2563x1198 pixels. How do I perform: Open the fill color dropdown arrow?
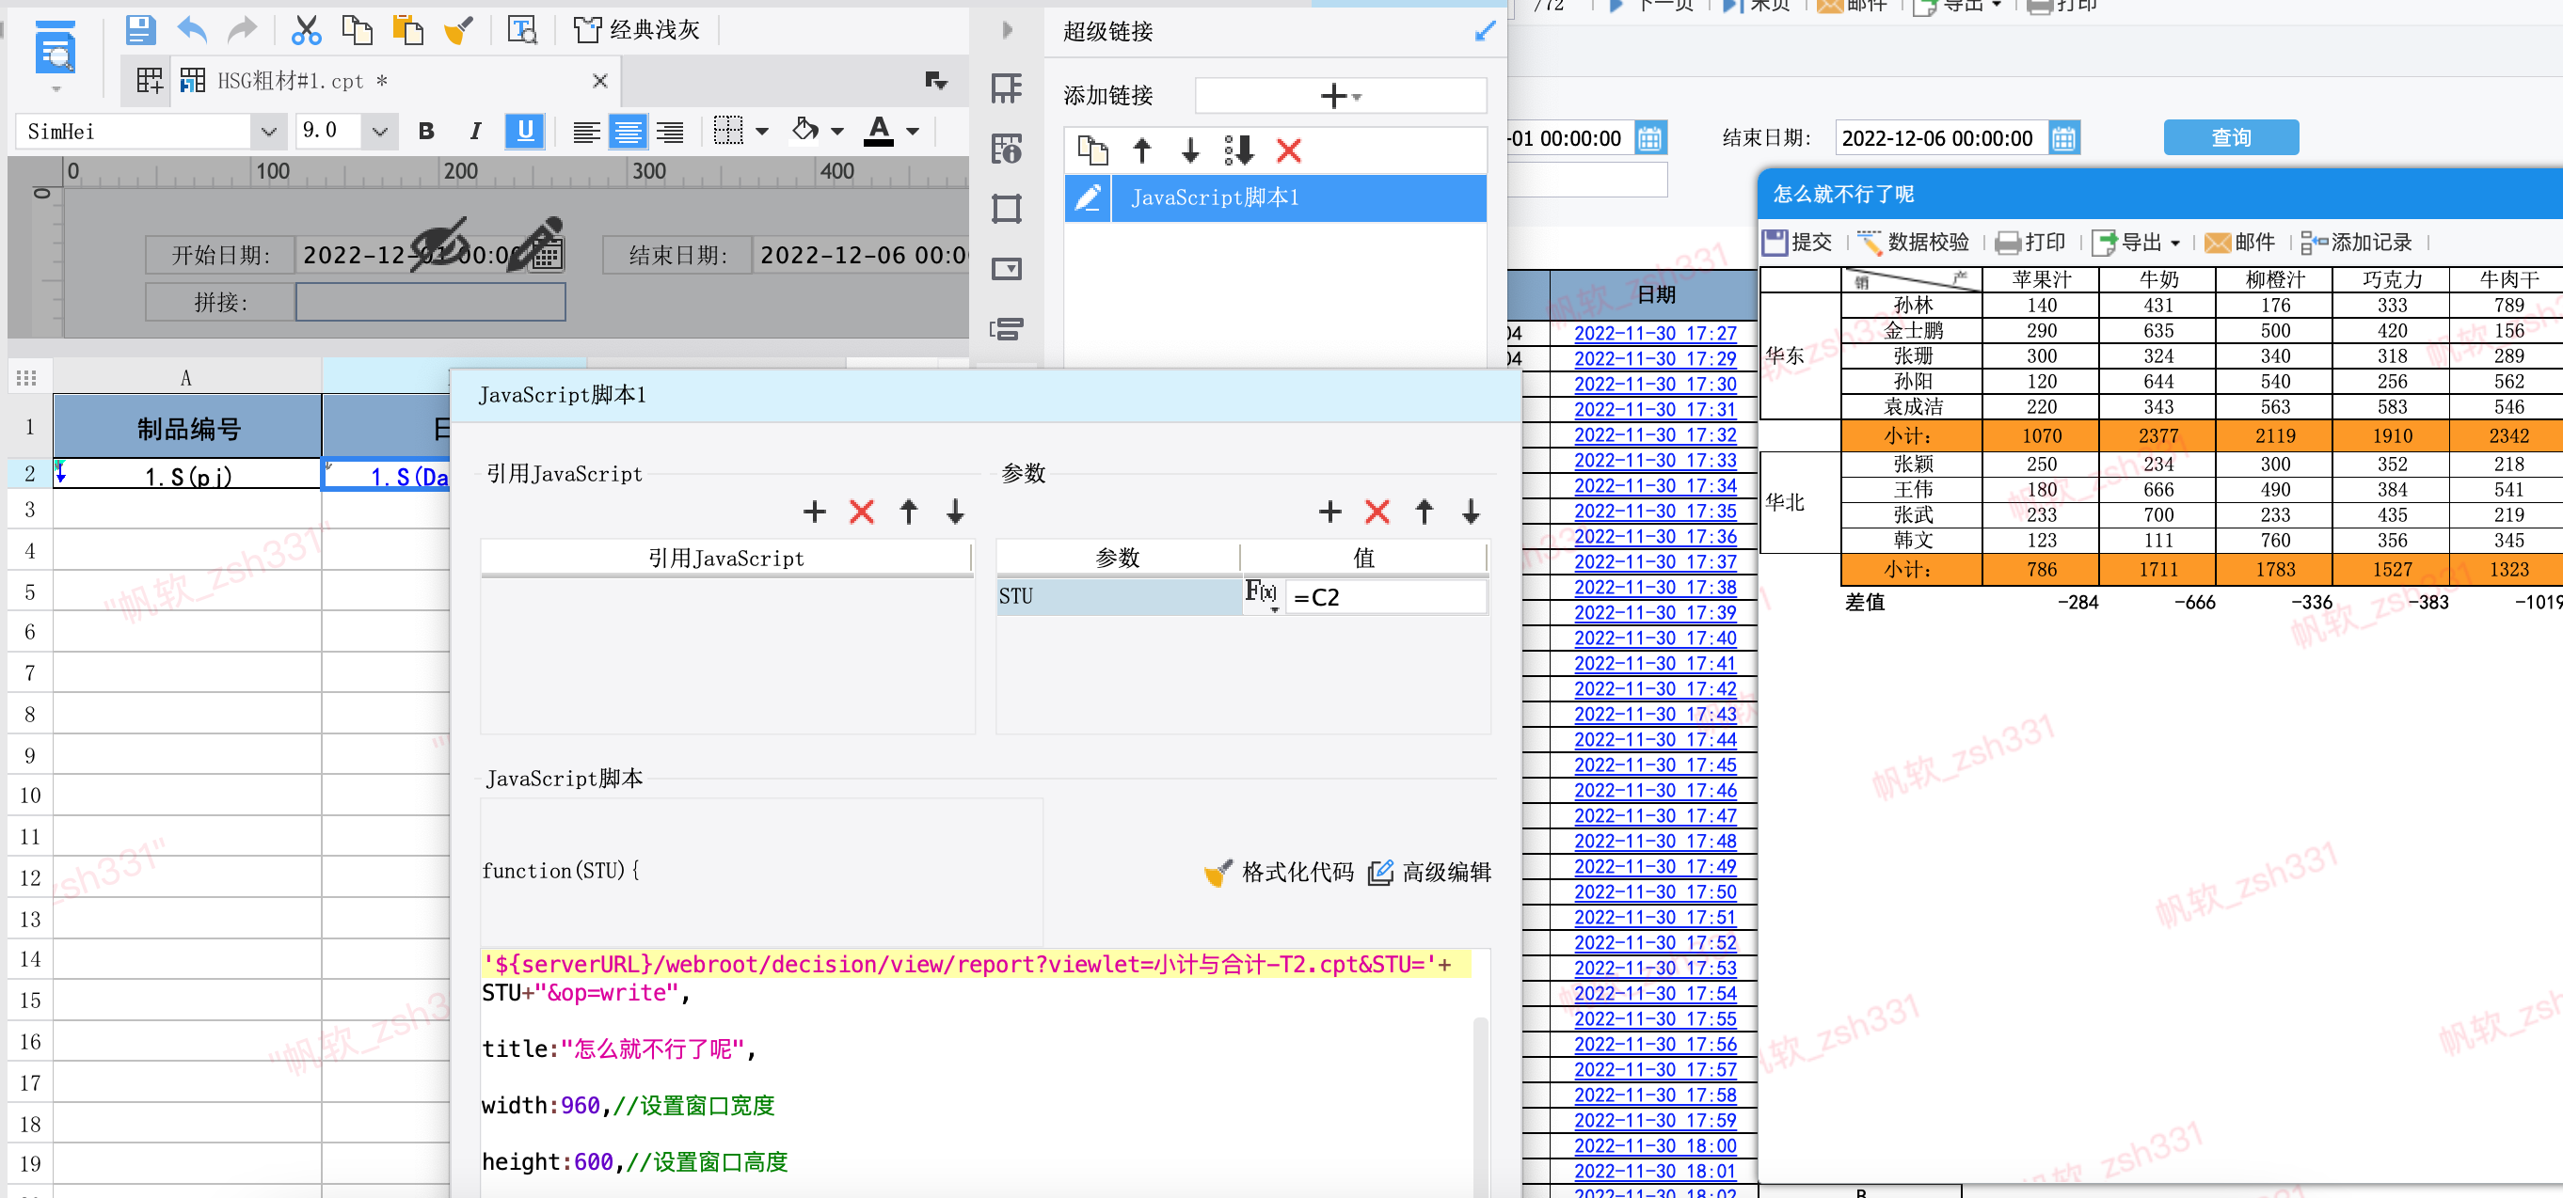836,132
